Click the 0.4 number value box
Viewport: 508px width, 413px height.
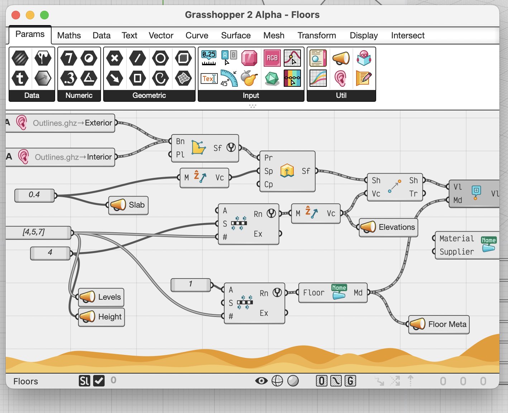[34, 195]
